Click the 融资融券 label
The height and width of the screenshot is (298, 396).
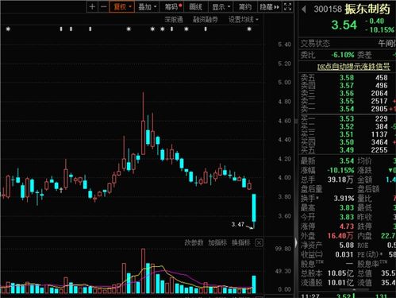coord(206,19)
